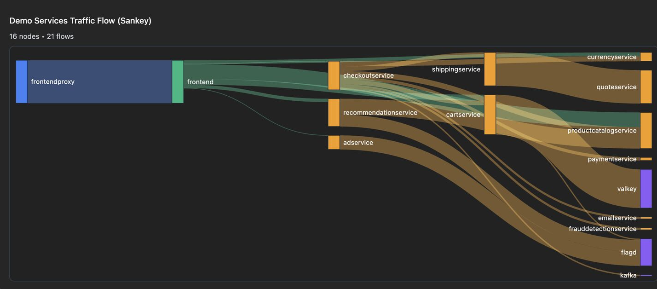Expand details for the shippingservice node
Image resolution: width=657 pixels, height=289 pixels.
click(490, 69)
